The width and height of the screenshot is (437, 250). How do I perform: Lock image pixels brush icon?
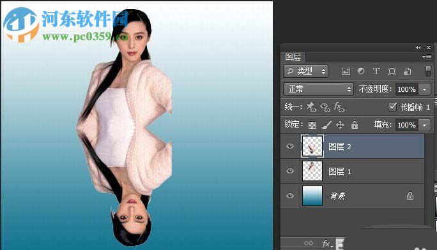326,125
